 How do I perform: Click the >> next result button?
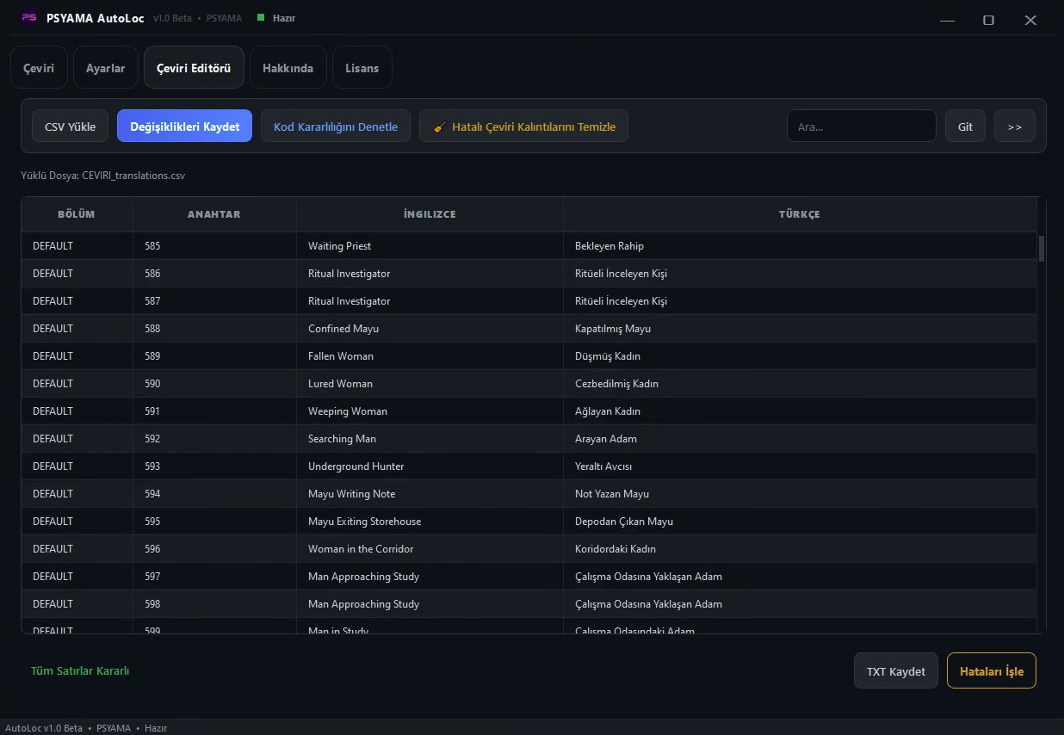(x=1014, y=127)
